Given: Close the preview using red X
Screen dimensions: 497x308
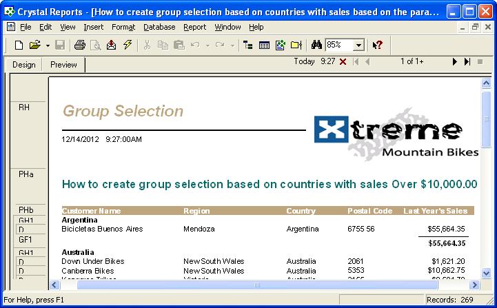Looking at the screenshot, I should (x=343, y=62).
